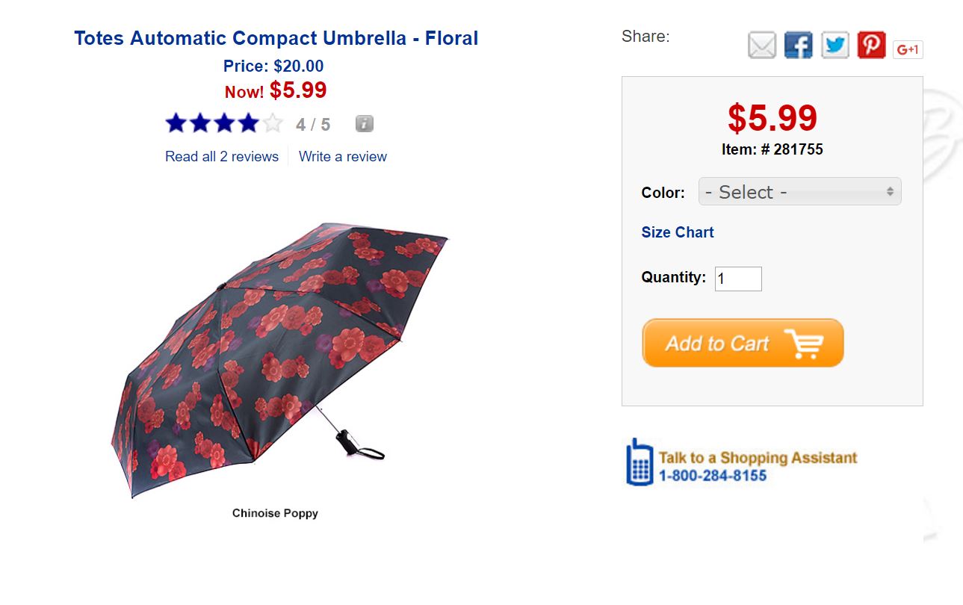Click the Google +1 button
This screenshot has width=963, height=605.
click(908, 50)
